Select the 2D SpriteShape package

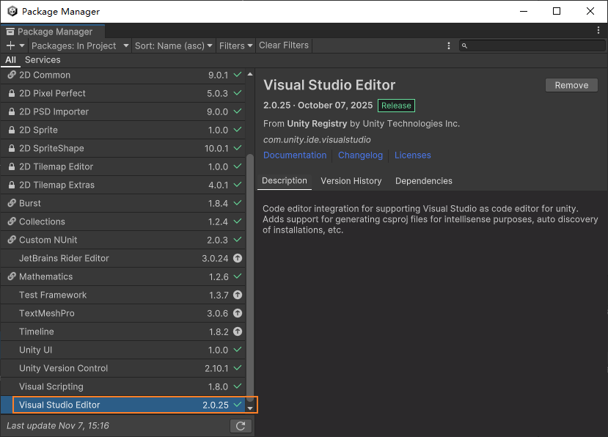click(123, 148)
